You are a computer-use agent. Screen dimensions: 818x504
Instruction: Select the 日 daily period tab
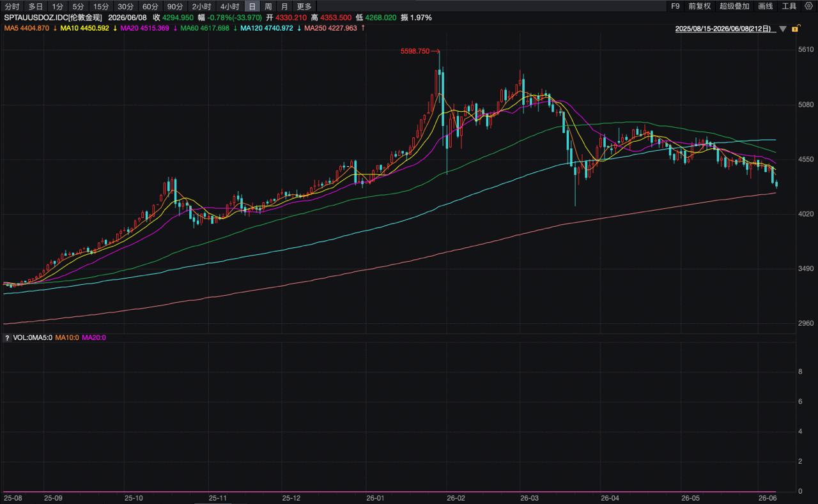pos(252,6)
